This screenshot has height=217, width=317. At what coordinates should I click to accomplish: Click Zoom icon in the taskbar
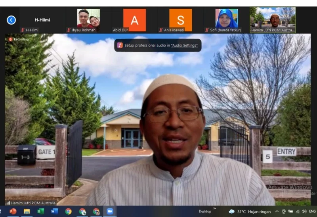pyautogui.click(x=110, y=211)
